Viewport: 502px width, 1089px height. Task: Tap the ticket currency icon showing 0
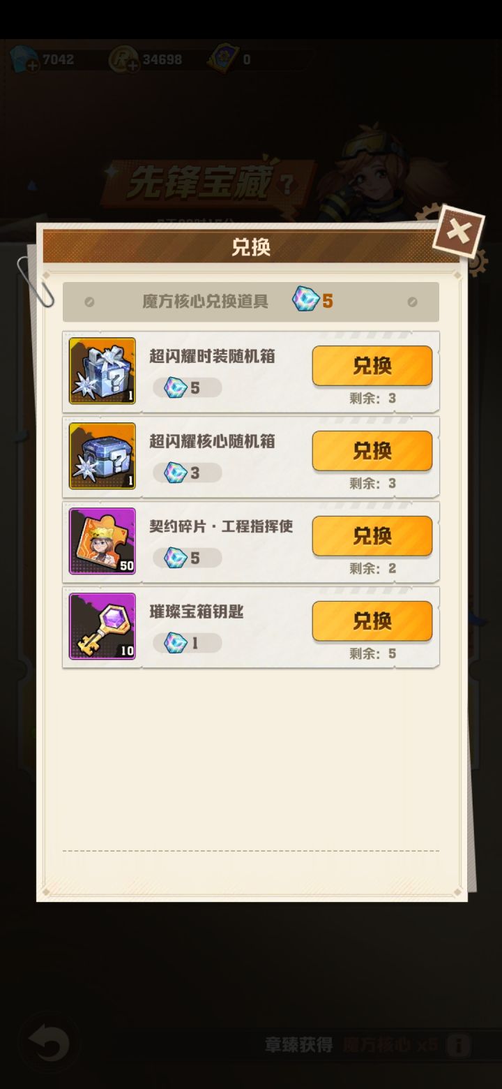(223, 59)
